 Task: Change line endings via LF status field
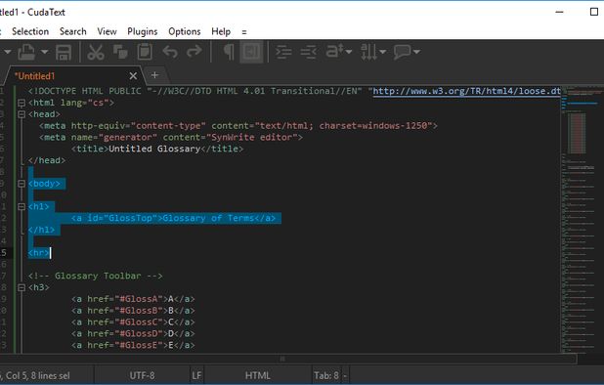196,375
